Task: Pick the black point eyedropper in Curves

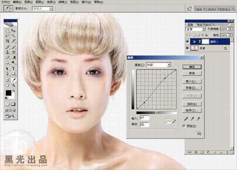Action: pos(186,118)
